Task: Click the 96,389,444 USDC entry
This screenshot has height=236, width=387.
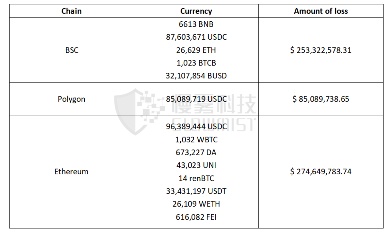Action: click(x=196, y=127)
